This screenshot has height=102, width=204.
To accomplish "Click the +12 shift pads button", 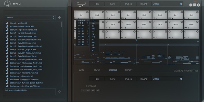I will [x=93, y=90].
